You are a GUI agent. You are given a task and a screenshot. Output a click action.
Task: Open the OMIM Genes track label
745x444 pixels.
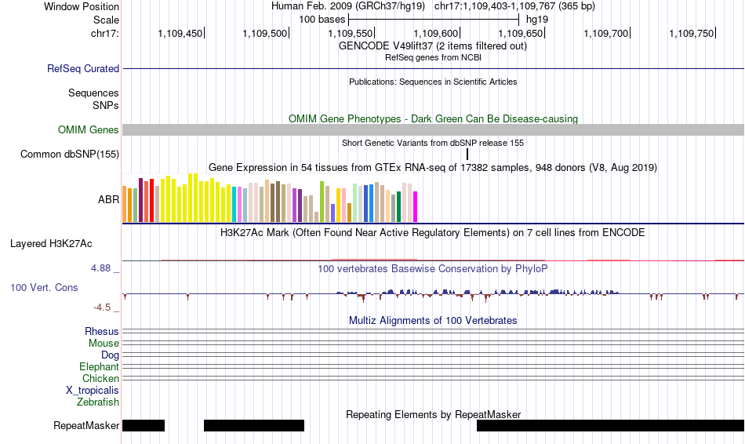[89, 129]
